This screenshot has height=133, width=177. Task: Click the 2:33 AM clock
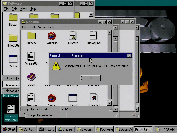coord(169,129)
